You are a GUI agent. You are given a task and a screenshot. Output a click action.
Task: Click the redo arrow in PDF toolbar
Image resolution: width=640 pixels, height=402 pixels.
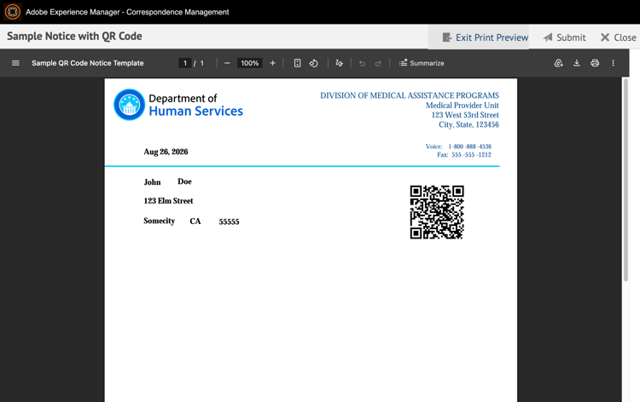pyautogui.click(x=378, y=63)
